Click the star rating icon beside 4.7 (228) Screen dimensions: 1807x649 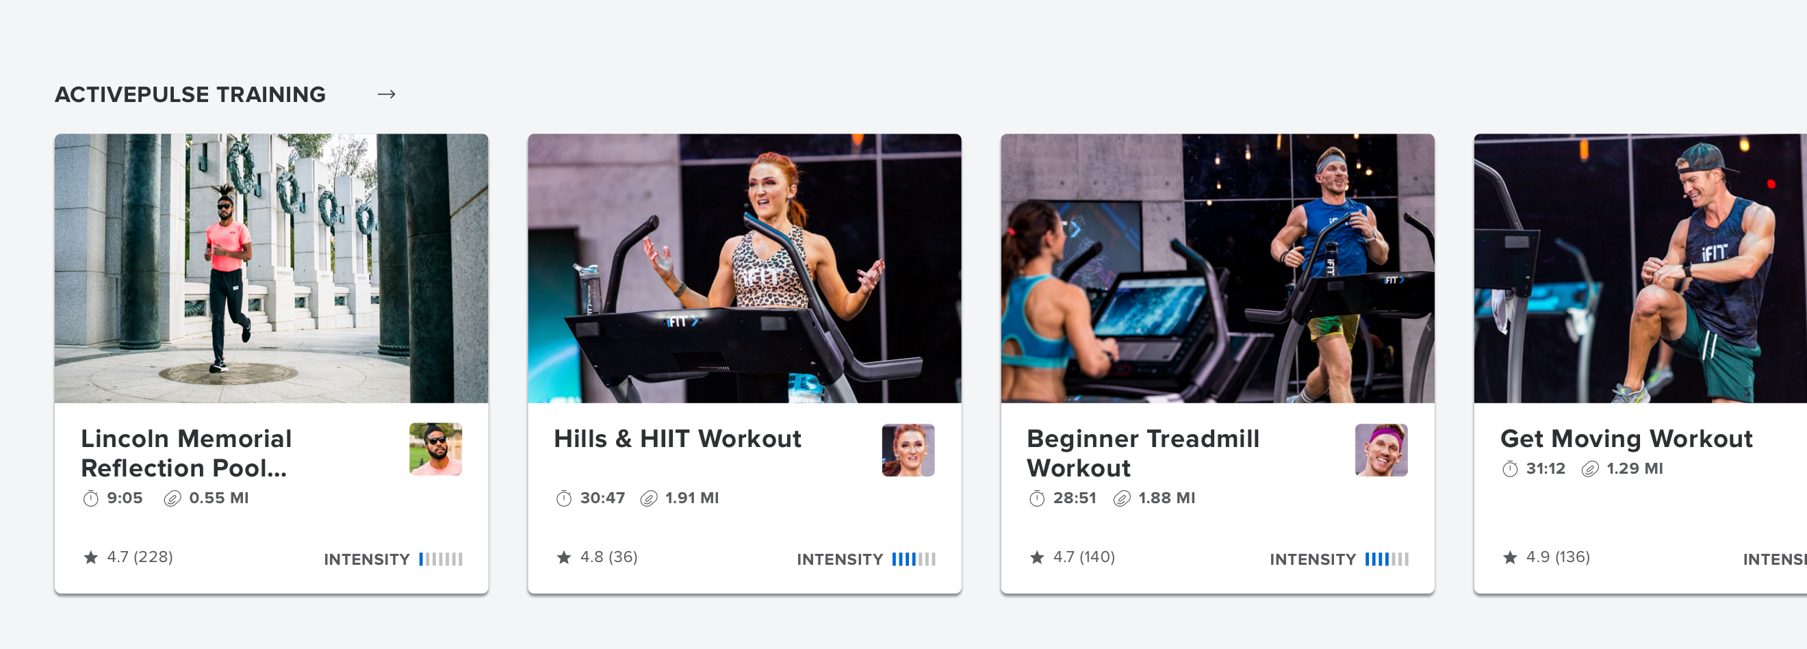[x=90, y=557]
